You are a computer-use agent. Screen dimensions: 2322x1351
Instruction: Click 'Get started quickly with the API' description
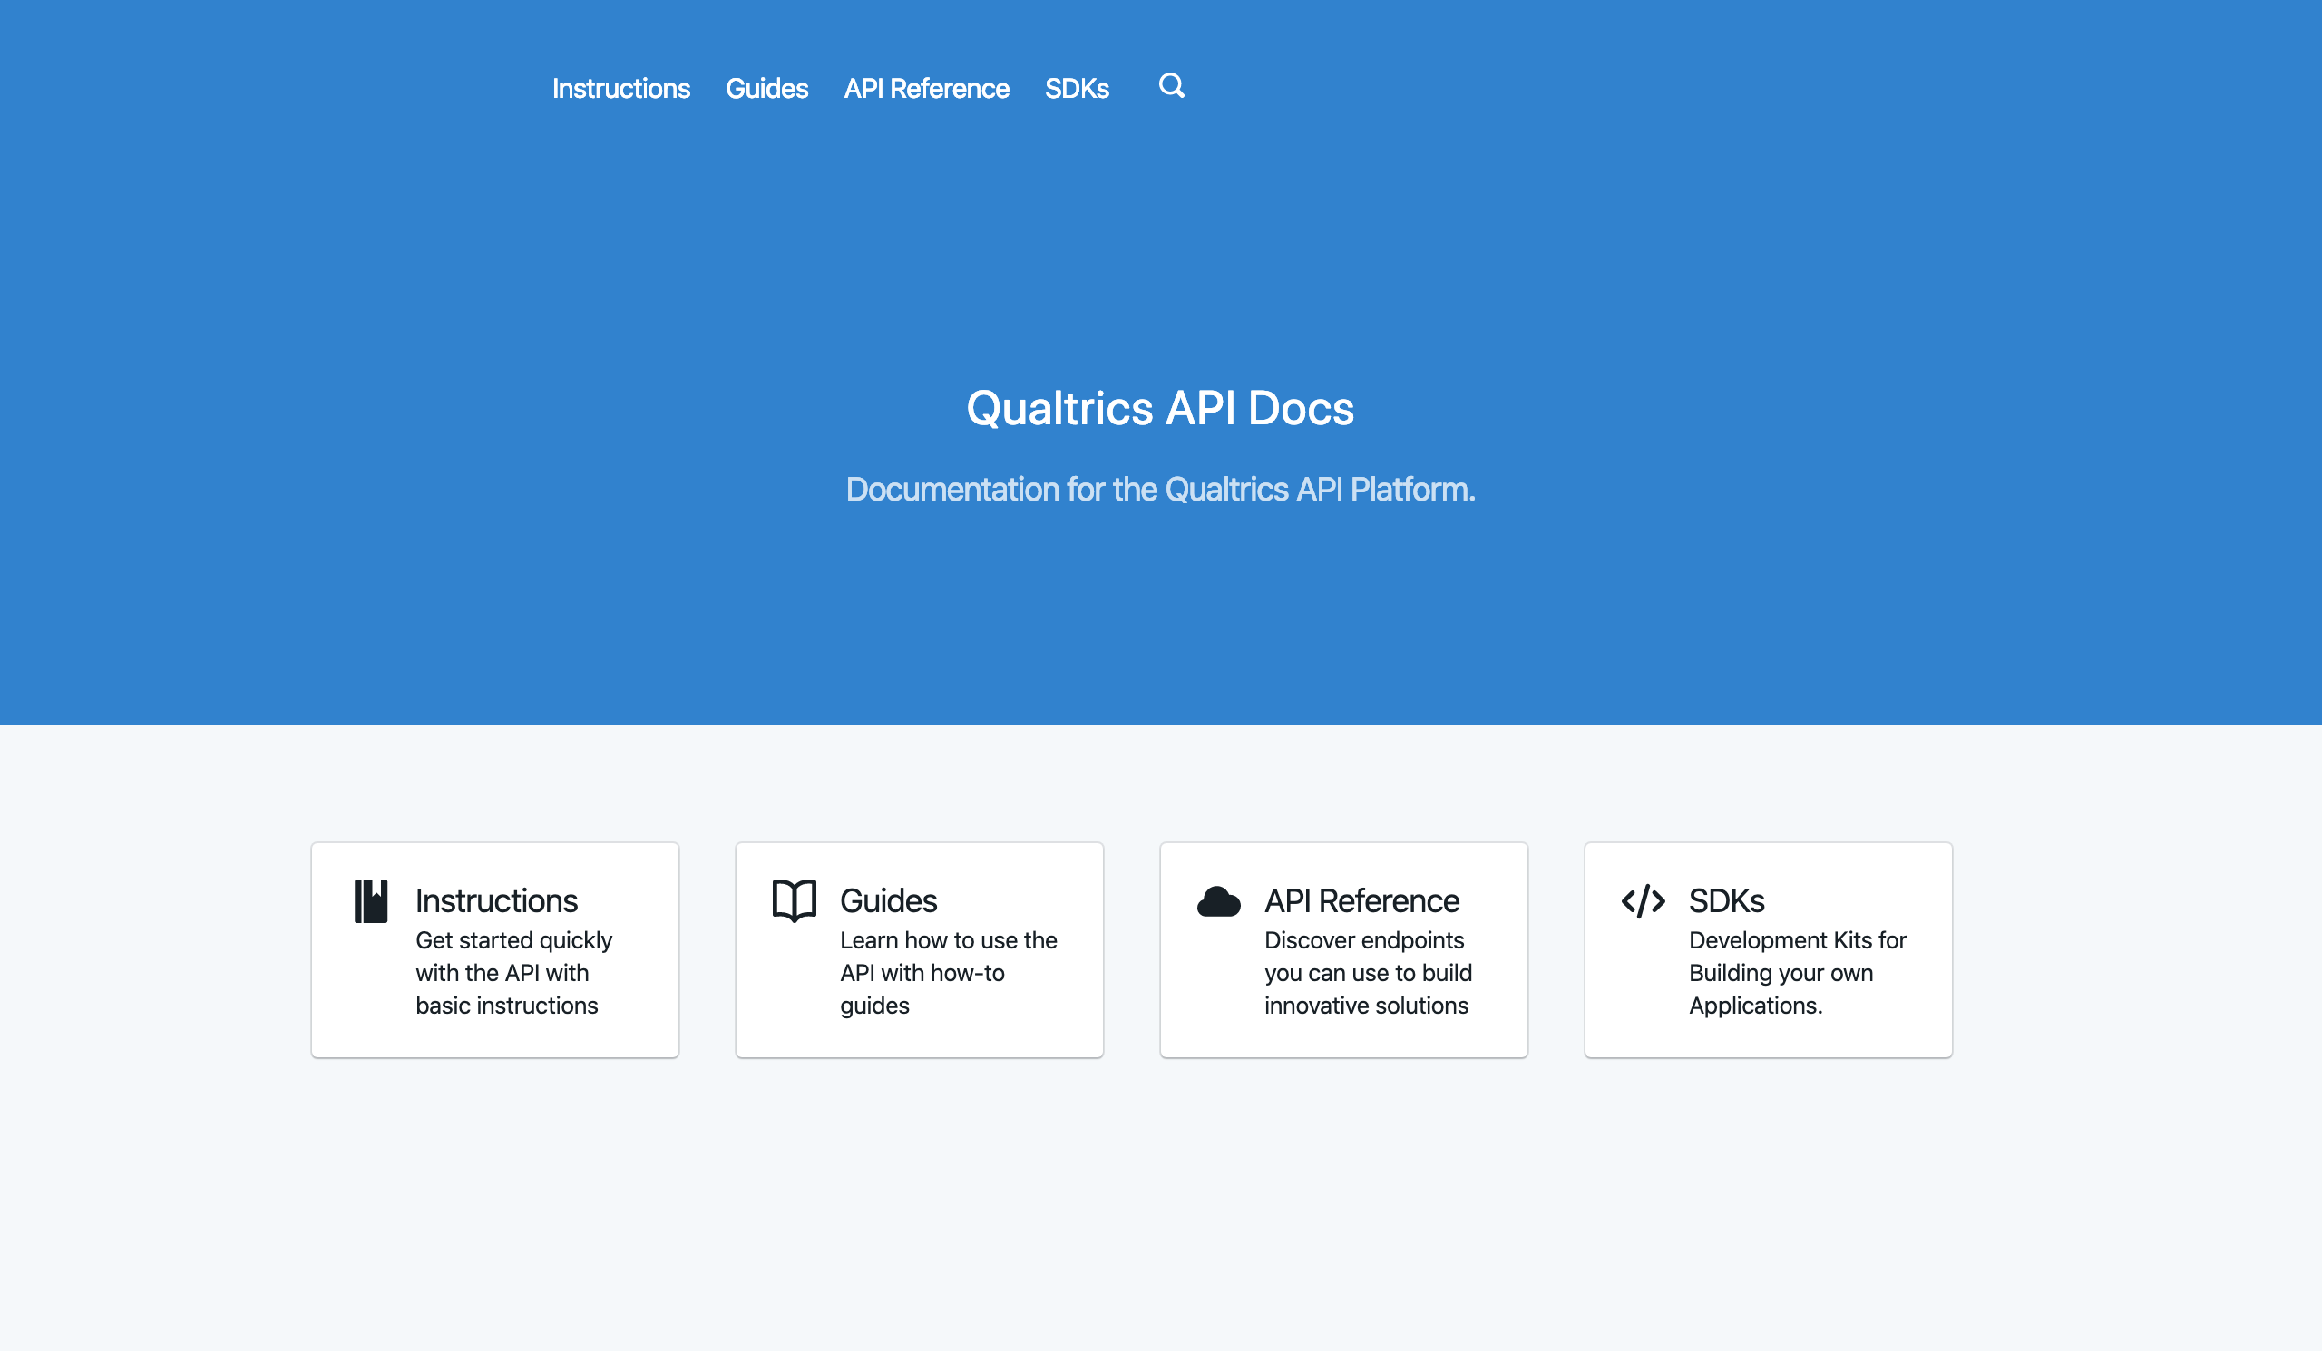tap(514, 973)
